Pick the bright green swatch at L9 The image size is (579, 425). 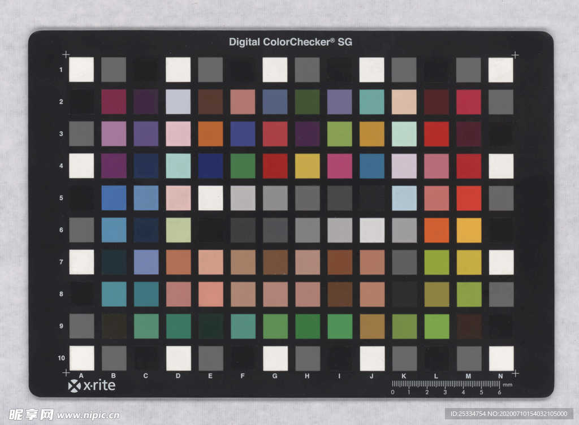point(437,327)
